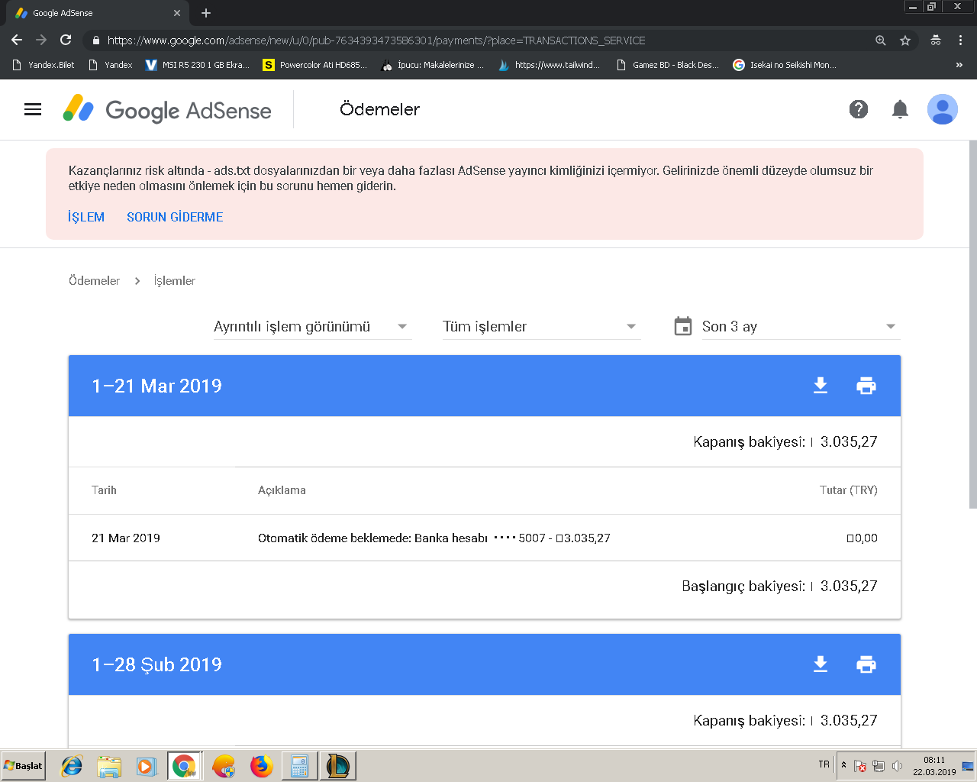Open the Chrome three-dot menu
Viewport: 977px width, 782px height.
(x=960, y=40)
